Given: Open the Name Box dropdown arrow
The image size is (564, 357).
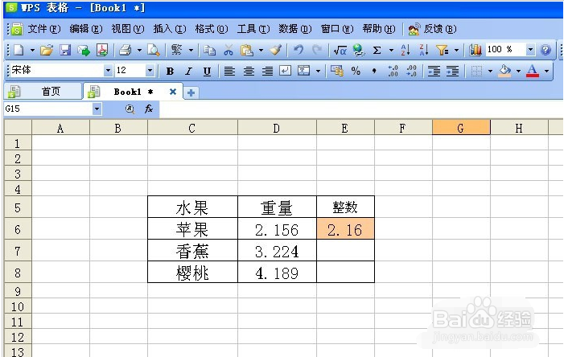Looking at the screenshot, I should [97, 109].
